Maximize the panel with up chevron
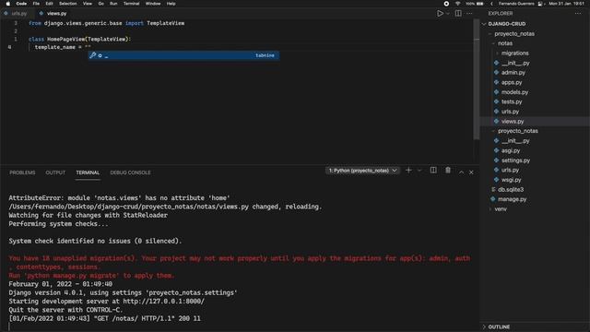Viewport: 590px width, 332px height. (461, 172)
